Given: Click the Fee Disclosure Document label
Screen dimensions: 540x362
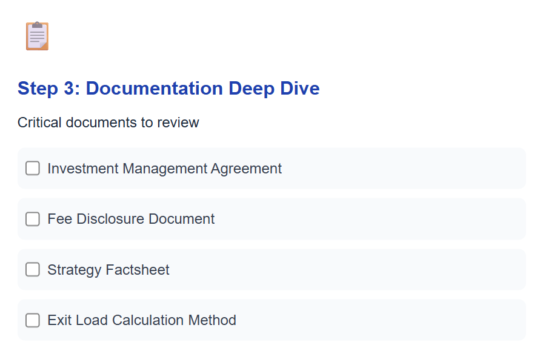Looking at the screenshot, I should 130,219.
